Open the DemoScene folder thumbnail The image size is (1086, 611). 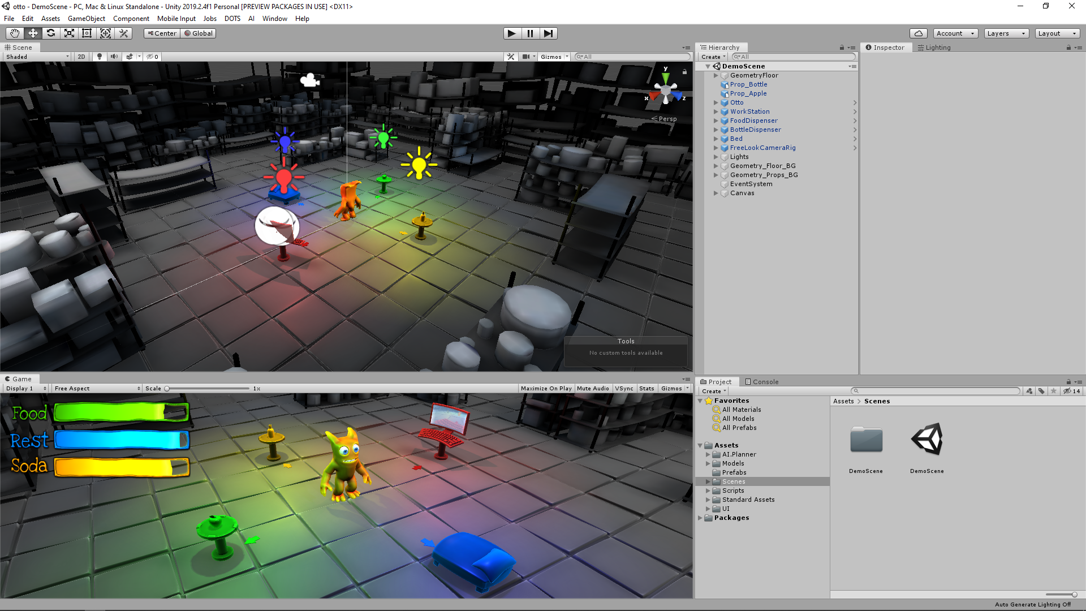[866, 440]
